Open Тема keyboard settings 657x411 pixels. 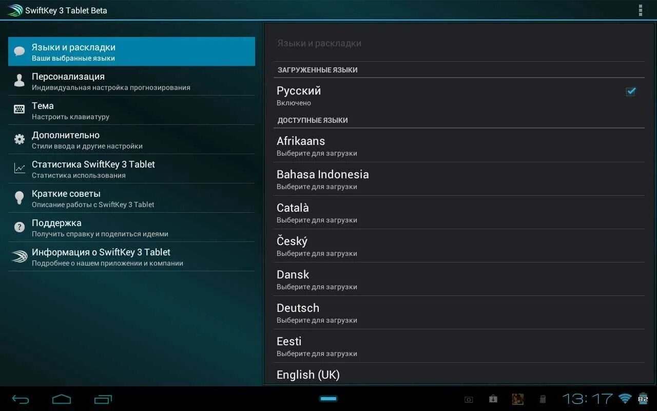pos(131,110)
